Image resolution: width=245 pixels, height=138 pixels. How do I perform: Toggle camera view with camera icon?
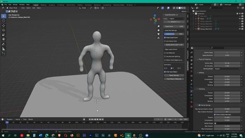pos(158,34)
